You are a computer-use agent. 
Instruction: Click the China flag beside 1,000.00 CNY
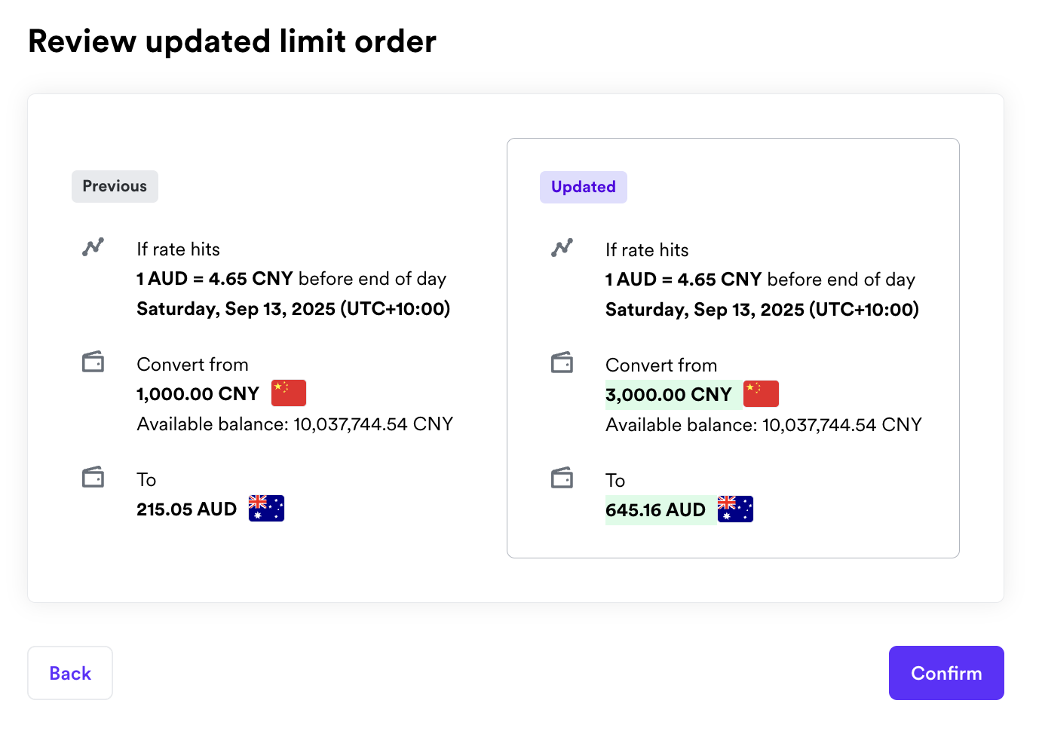pyautogui.click(x=289, y=393)
